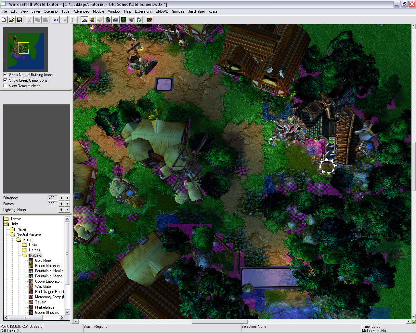Decrease camera Distance with left arrow
The image size is (416, 333).
[61, 198]
